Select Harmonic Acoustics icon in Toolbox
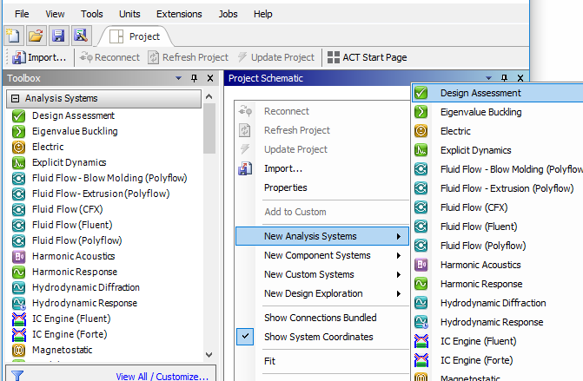 [x=18, y=256]
